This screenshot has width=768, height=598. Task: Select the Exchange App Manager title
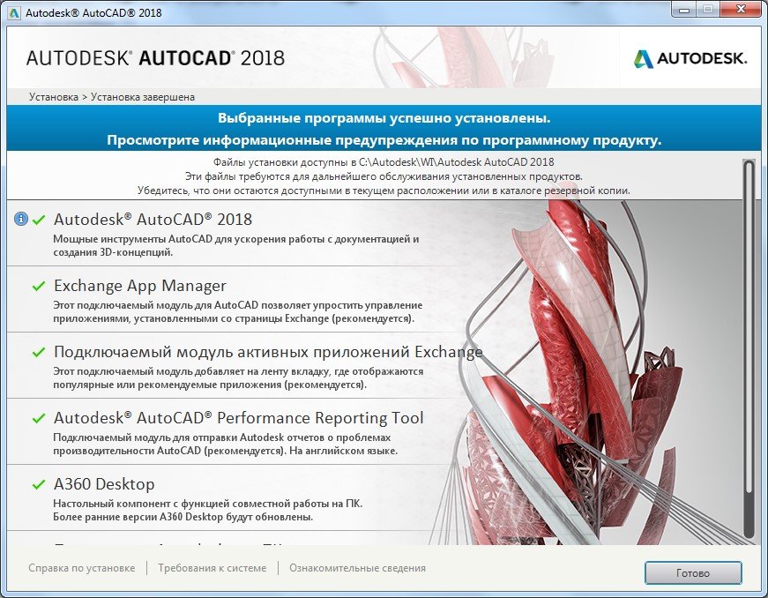point(140,286)
